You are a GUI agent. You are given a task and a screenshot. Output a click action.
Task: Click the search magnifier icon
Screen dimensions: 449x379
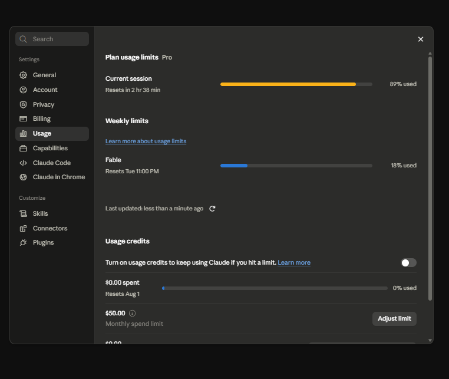[23, 39]
